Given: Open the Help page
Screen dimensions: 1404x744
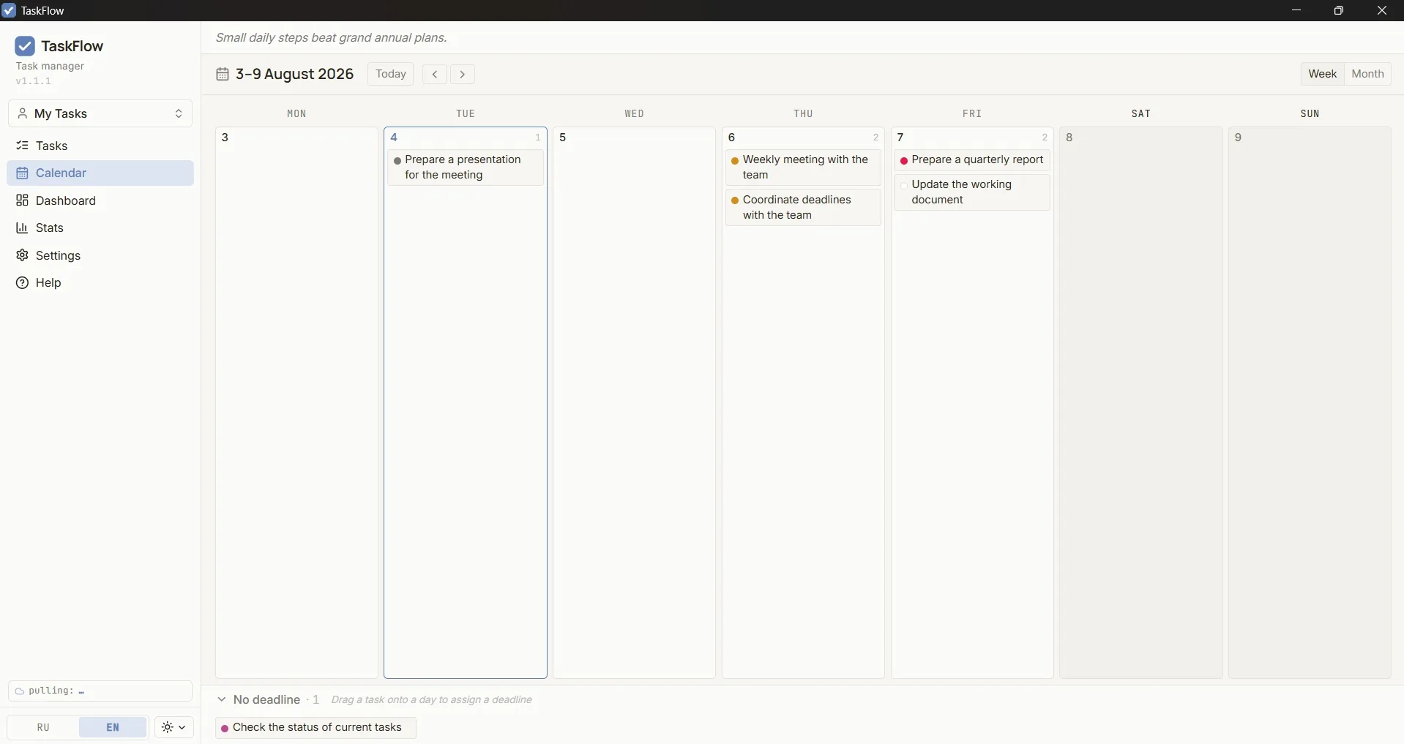Looking at the screenshot, I should [100, 283].
